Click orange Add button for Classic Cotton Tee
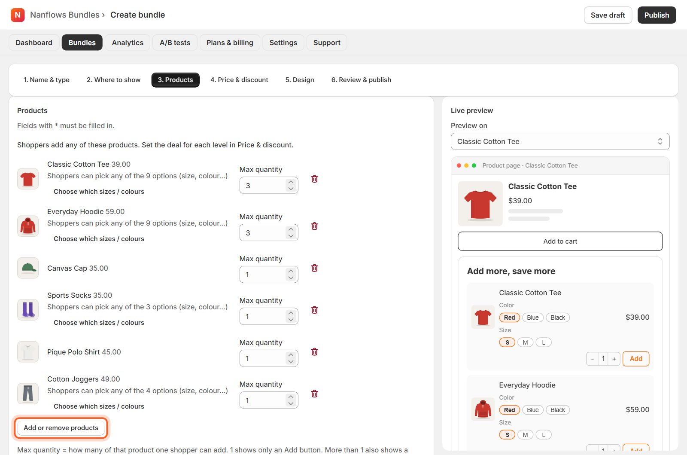687x455 pixels. point(636,359)
